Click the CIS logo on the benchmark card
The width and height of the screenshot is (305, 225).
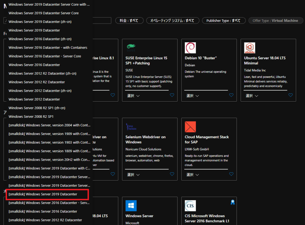(x=190, y=206)
